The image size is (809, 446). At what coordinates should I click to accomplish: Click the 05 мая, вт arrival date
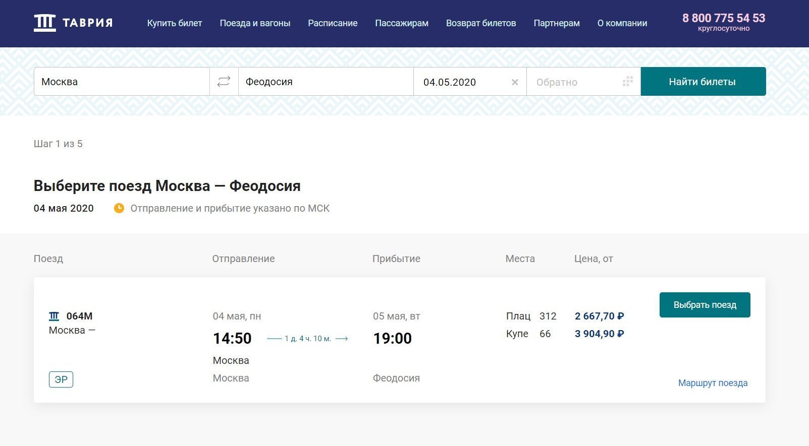(397, 316)
